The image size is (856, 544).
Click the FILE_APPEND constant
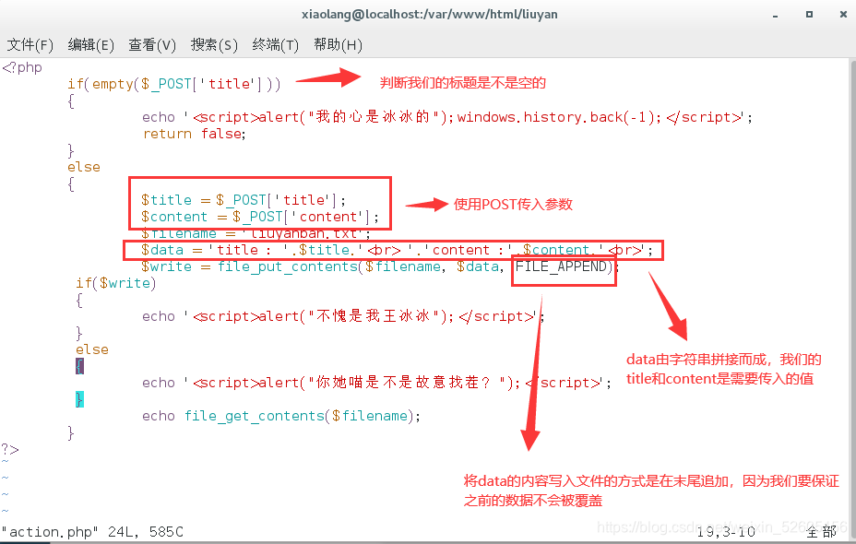(x=562, y=266)
